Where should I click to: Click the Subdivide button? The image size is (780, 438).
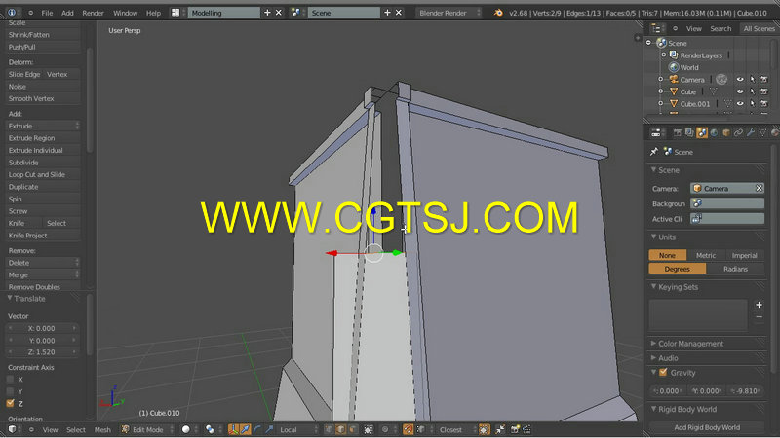coord(43,163)
